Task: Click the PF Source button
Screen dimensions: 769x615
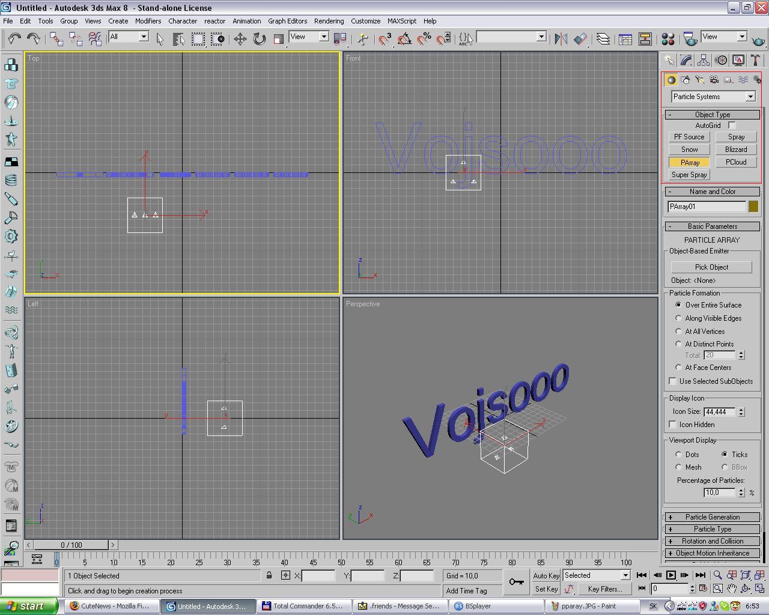Action: [x=689, y=137]
